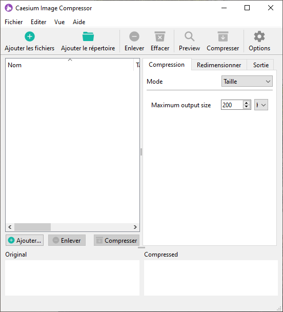Open Preview with the magnifier icon
Screen dimensions: 283x312
click(x=189, y=36)
